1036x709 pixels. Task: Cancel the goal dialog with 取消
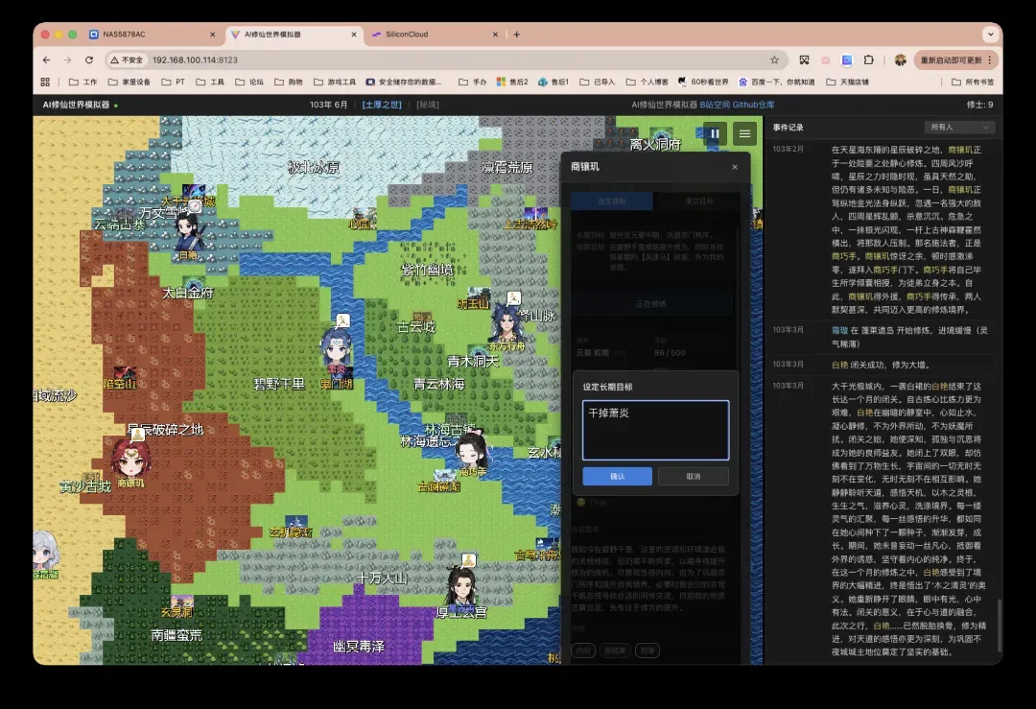pos(693,477)
